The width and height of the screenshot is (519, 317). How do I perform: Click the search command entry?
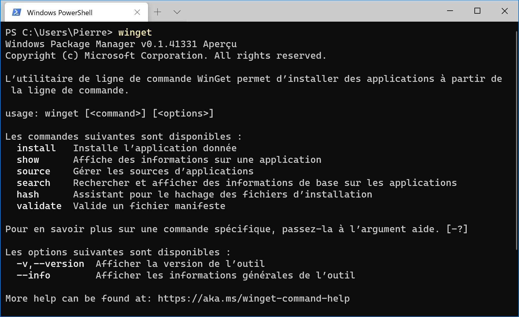(34, 183)
